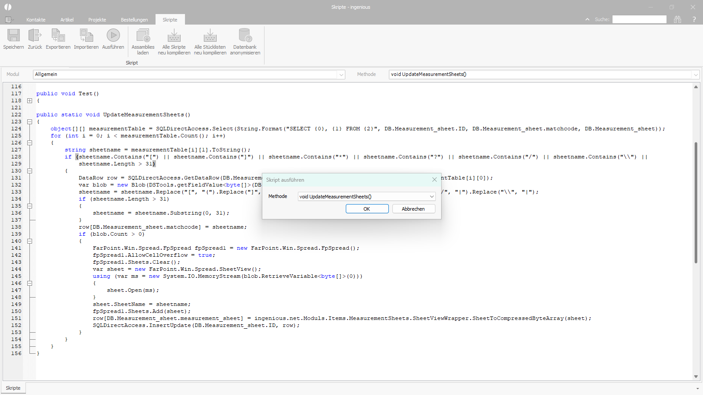
Task: Open the Modul Allgemein dropdown
Action: click(341, 75)
